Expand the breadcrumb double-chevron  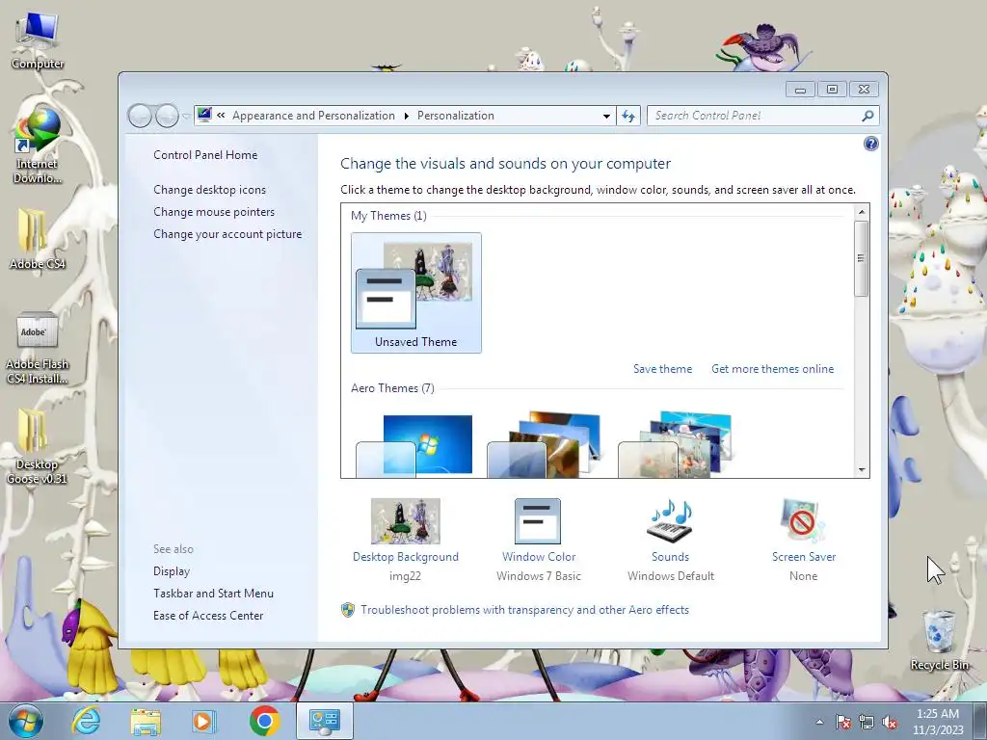click(x=221, y=116)
